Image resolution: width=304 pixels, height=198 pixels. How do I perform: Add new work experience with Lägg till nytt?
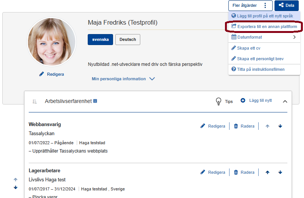[256, 101]
